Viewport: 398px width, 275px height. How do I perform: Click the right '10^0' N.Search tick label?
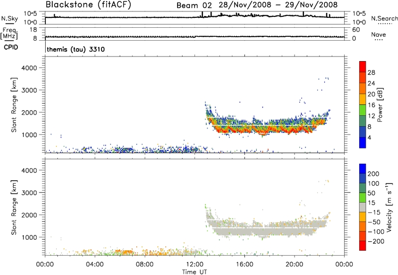click(x=358, y=22)
